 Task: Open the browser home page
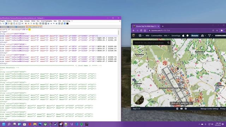point(145,31)
